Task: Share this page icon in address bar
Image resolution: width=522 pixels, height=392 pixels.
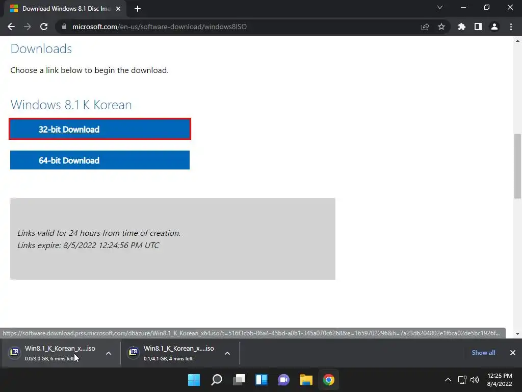Action: point(425,27)
